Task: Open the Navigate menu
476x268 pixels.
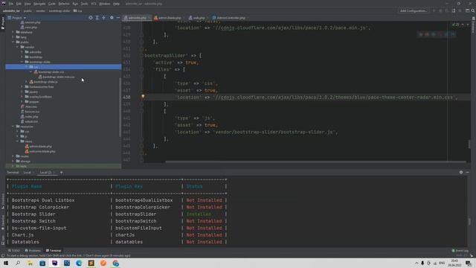Action: point(39,4)
